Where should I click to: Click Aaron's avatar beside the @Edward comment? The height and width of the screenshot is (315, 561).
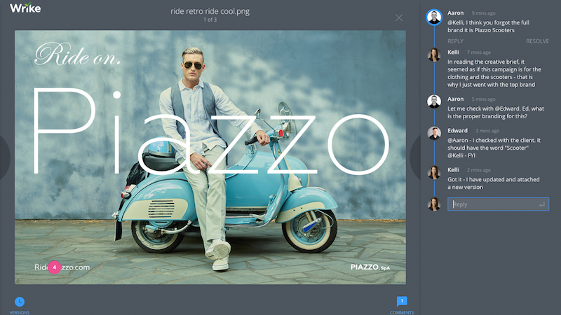[x=434, y=101]
